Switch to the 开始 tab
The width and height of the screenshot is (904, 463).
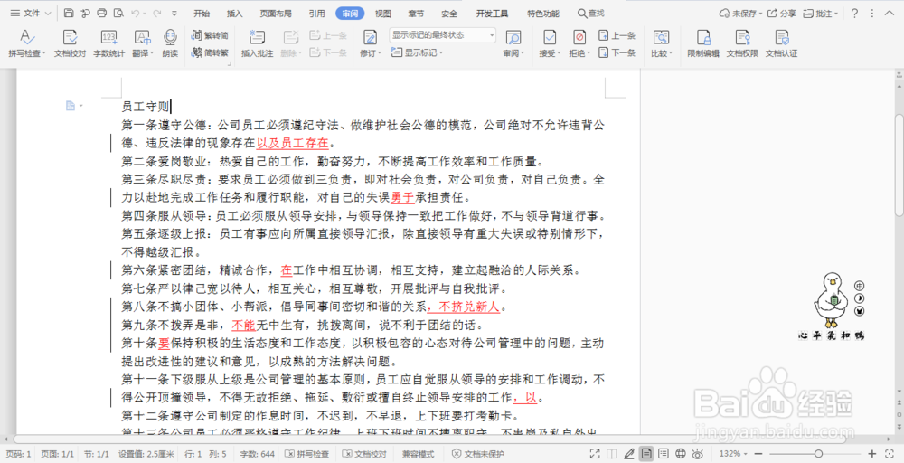[x=202, y=14]
